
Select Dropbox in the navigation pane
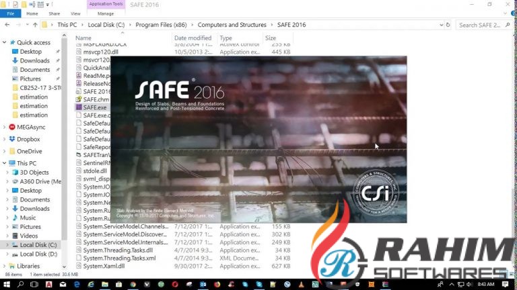(x=28, y=139)
